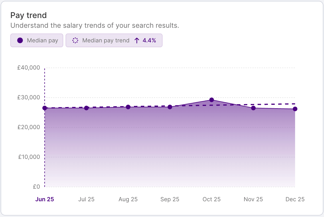
Task: Click the dotted circle icon in trend legend
Action: pyautogui.click(x=75, y=40)
